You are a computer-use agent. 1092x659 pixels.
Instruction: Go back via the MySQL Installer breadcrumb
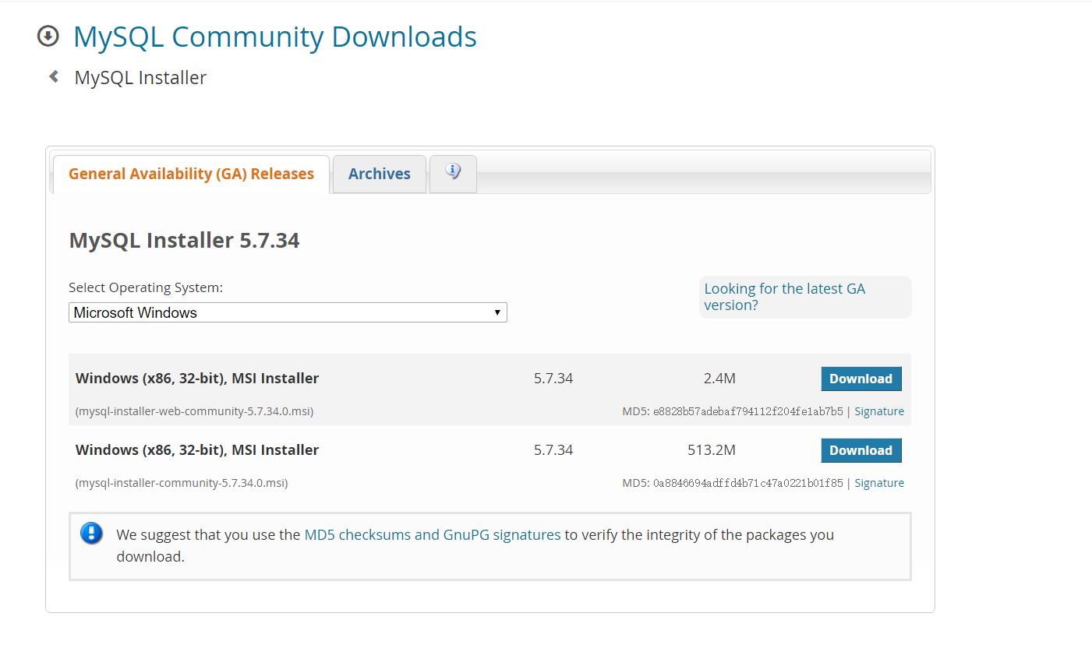click(140, 78)
